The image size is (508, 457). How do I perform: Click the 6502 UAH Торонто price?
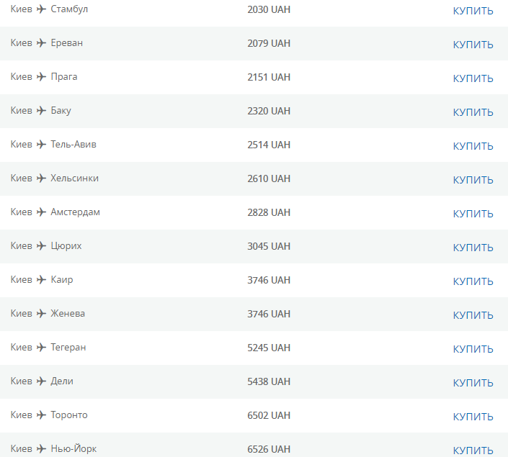tap(269, 415)
